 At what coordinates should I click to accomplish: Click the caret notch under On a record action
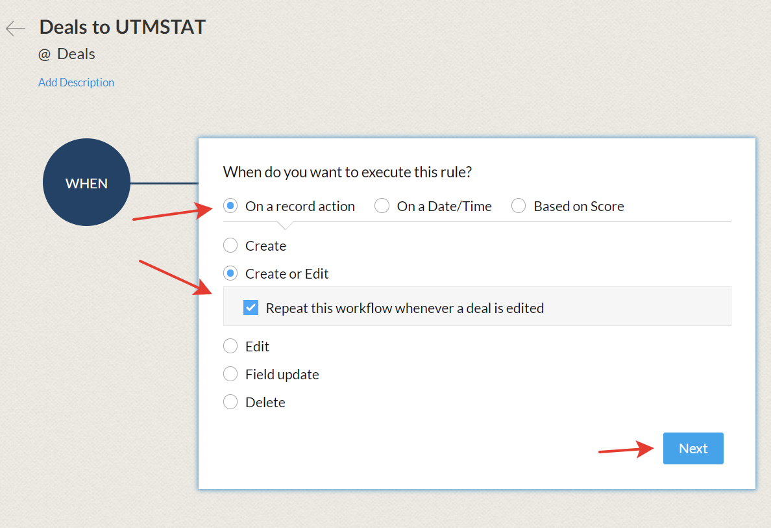[284, 225]
